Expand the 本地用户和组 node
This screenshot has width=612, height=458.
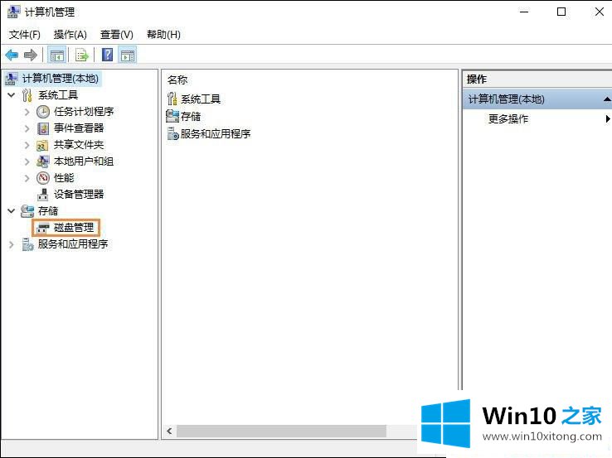click(27, 162)
